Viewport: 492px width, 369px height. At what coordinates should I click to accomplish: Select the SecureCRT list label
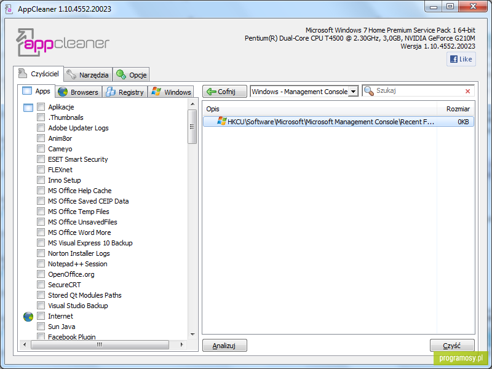(65, 285)
